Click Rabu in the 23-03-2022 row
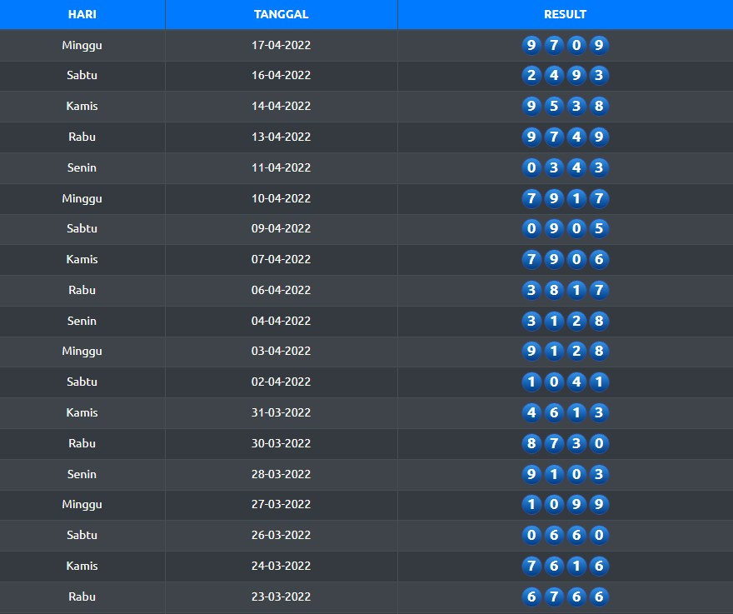This screenshot has width=733, height=614. coord(82,597)
